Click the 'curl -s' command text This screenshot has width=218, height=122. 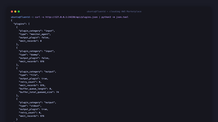tap(39, 17)
